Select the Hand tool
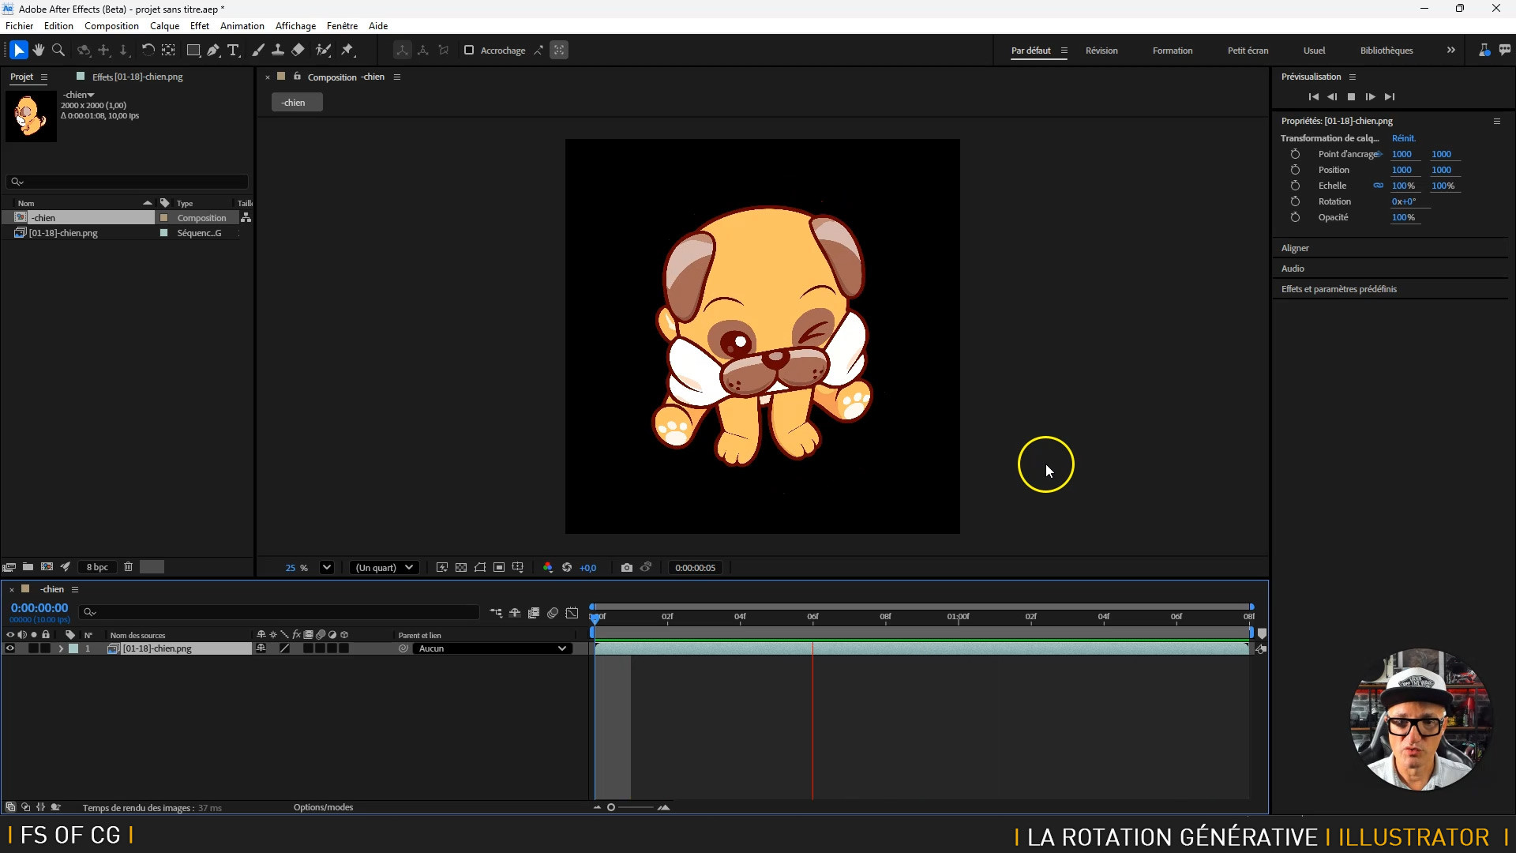 39,50
